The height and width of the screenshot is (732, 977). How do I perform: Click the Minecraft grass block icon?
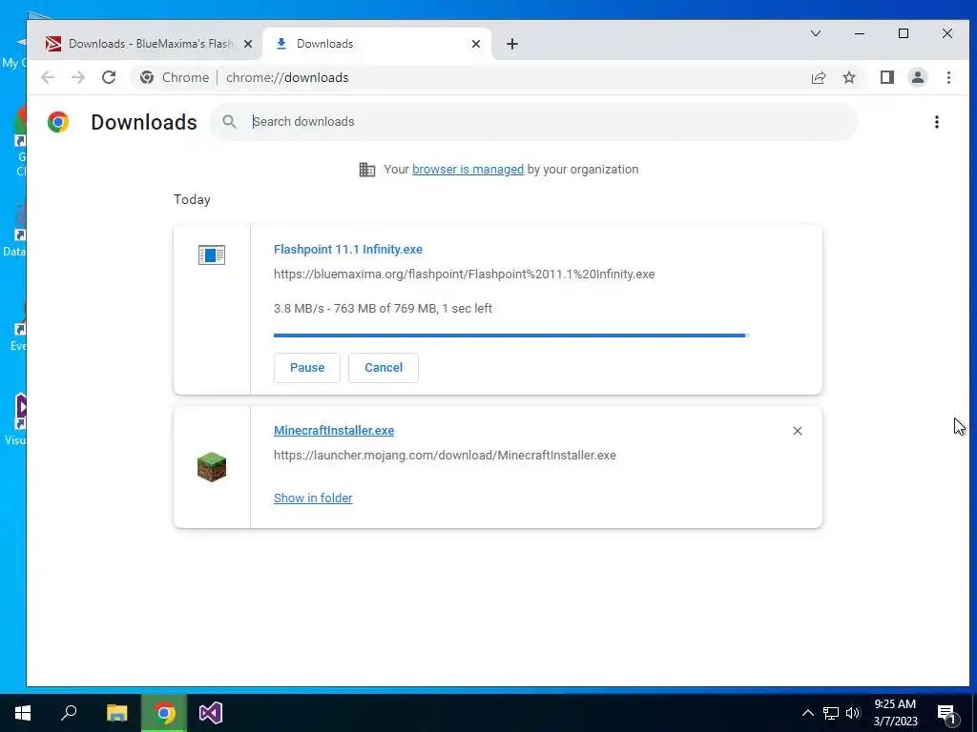pyautogui.click(x=212, y=467)
